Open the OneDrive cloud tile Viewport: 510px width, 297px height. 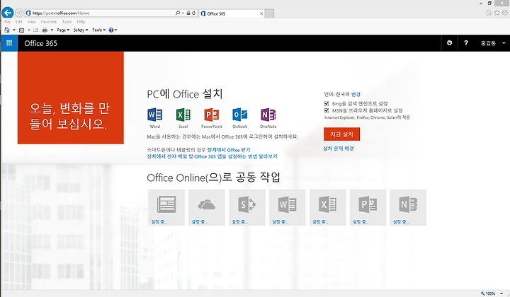coord(207,207)
